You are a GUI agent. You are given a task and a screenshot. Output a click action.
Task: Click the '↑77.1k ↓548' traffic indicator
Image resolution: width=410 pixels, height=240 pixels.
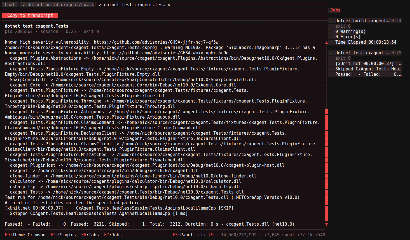(x=311, y=235)
